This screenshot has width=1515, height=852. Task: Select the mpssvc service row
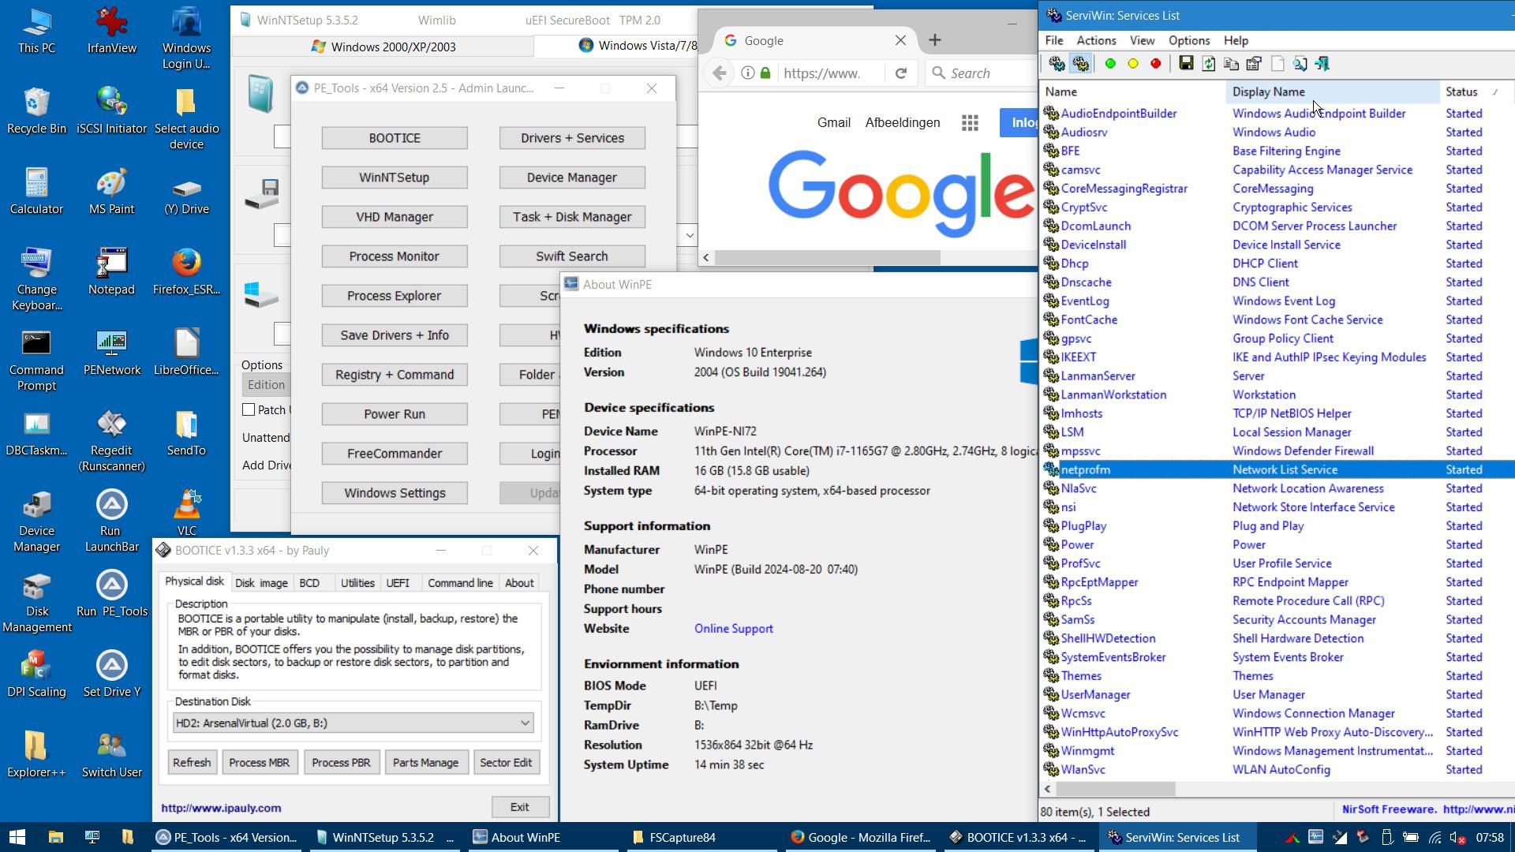tap(1277, 451)
